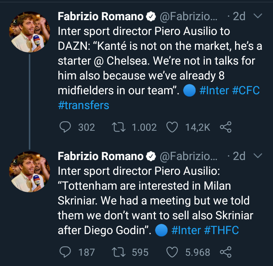
Task: Open Fabrizio Romano name on Skriniar tweet
Action: point(101,156)
